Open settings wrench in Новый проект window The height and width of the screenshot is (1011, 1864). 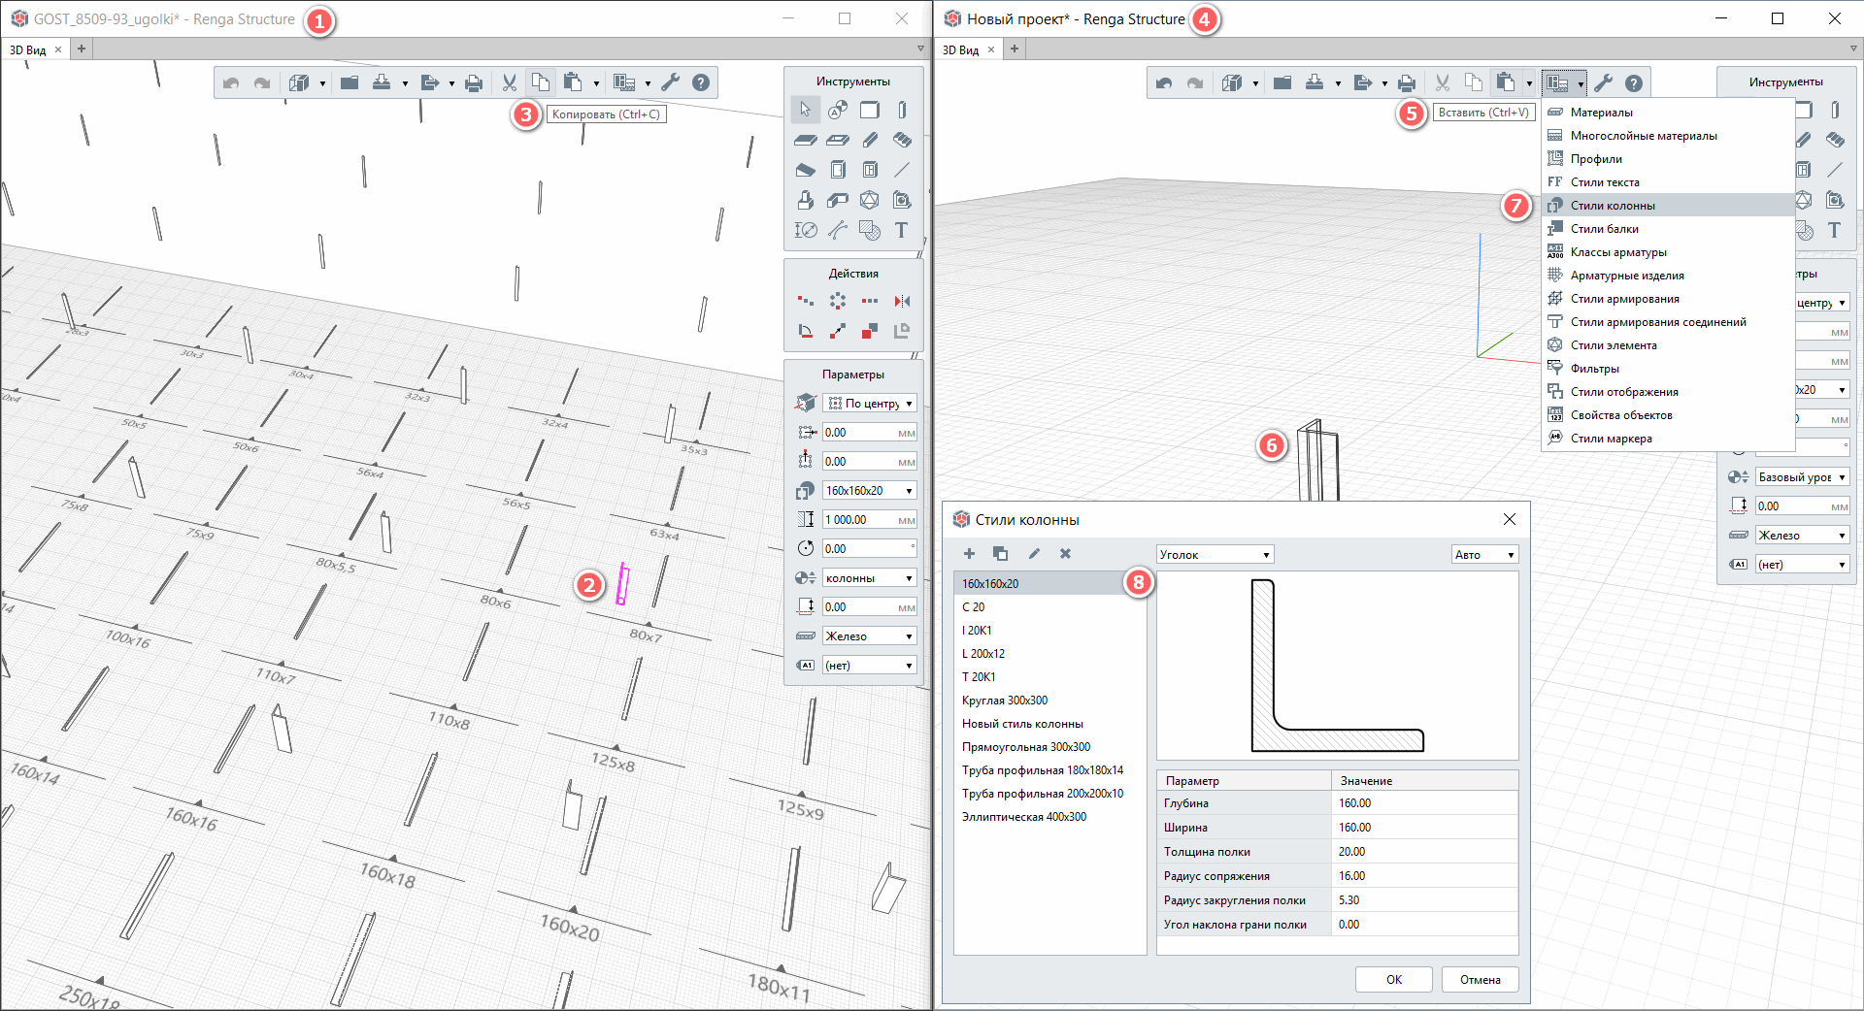[1604, 83]
